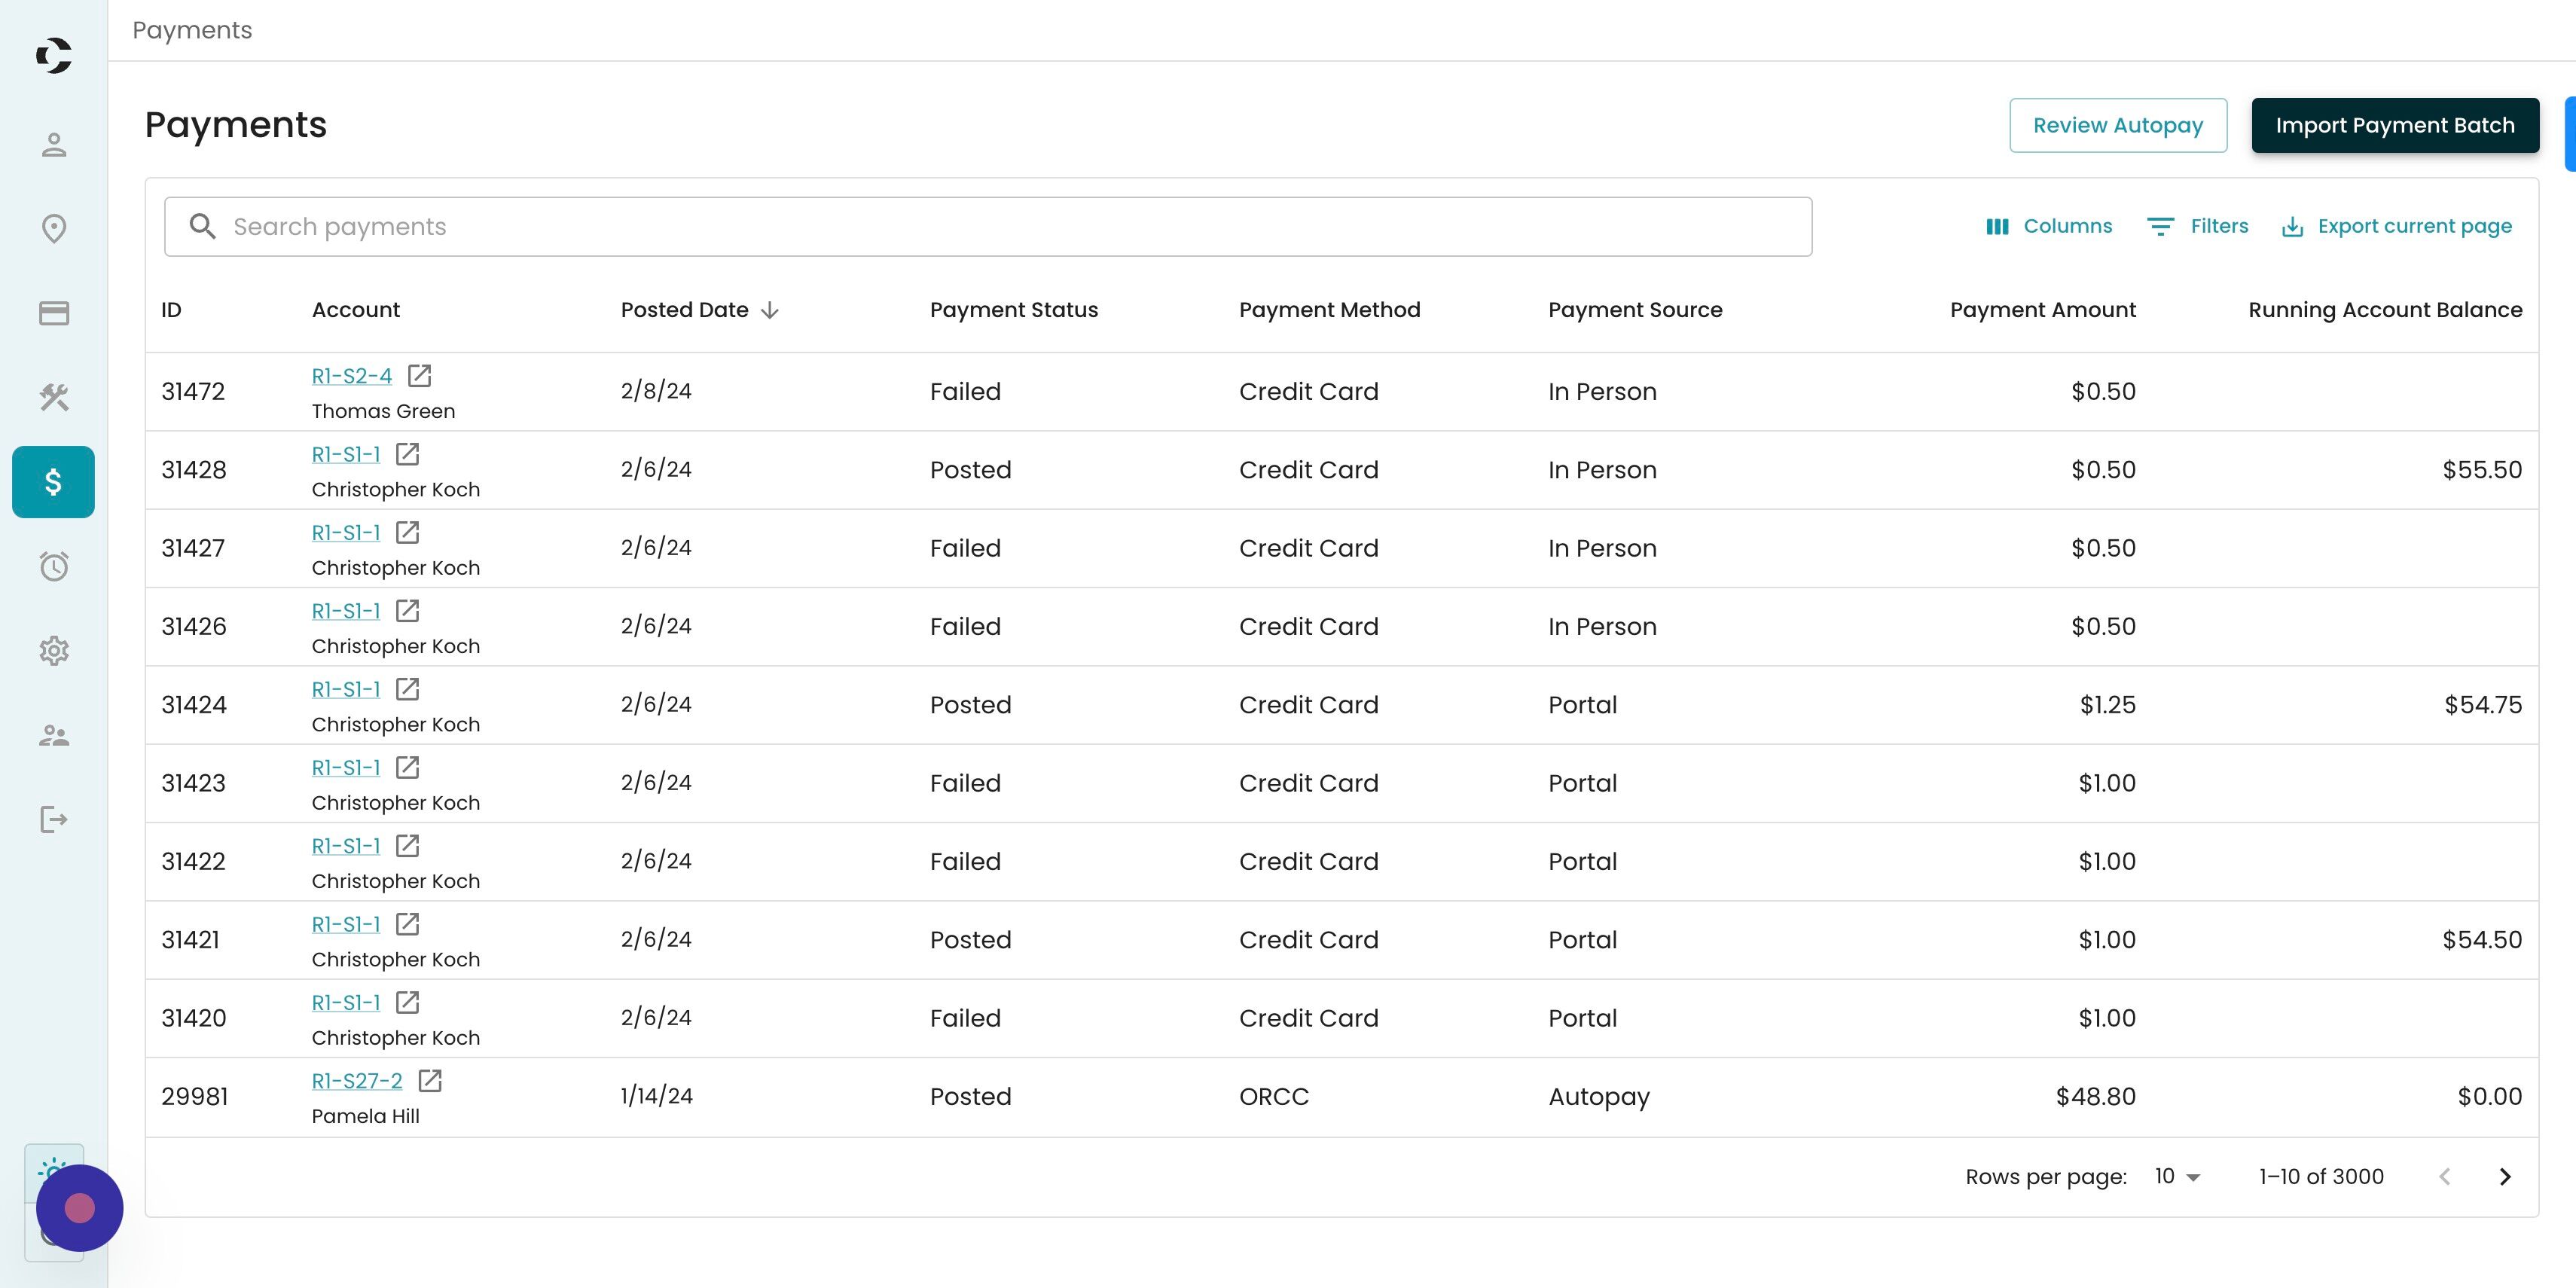Open the credit card billing sidebar icon

tap(54, 313)
